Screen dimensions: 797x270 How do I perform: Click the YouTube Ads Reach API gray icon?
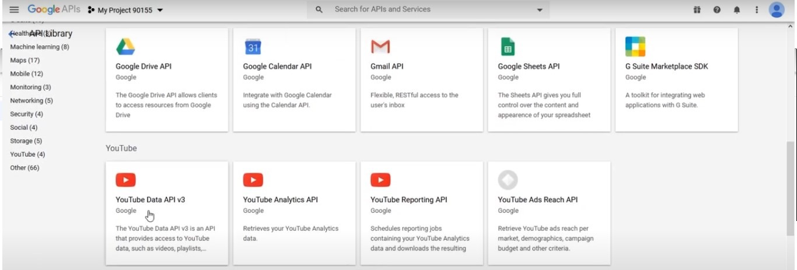tap(508, 180)
